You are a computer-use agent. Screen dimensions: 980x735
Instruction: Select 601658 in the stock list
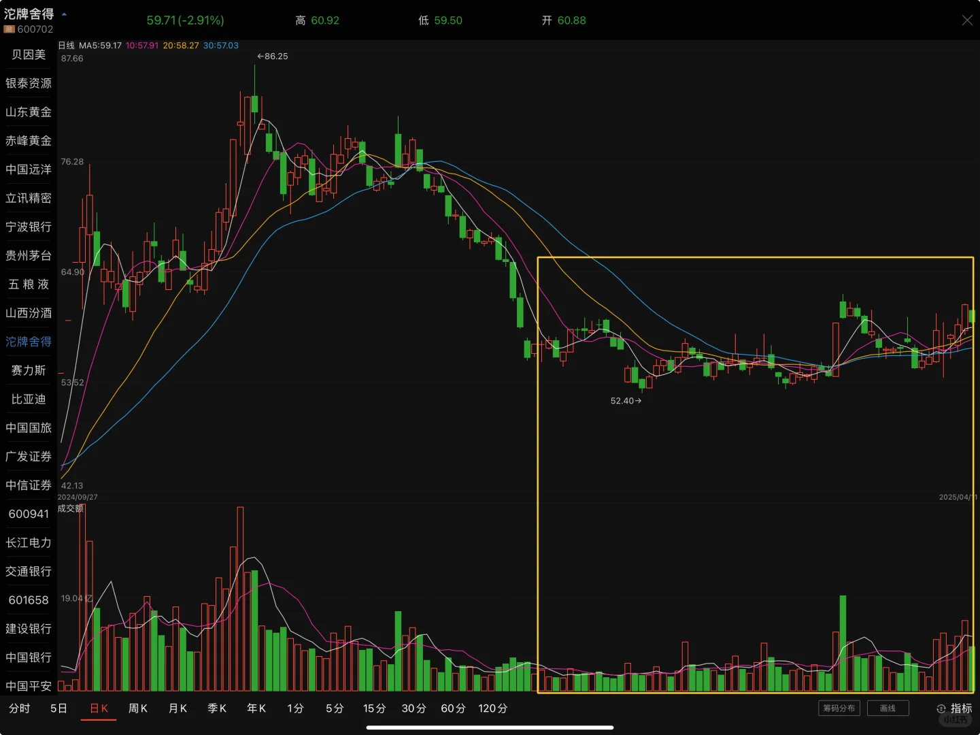point(29,600)
